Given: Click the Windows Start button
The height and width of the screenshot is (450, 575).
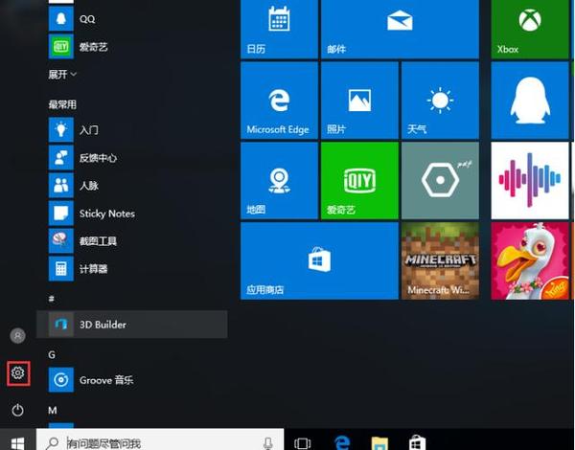Looking at the screenshot, I should click(17, 441).
